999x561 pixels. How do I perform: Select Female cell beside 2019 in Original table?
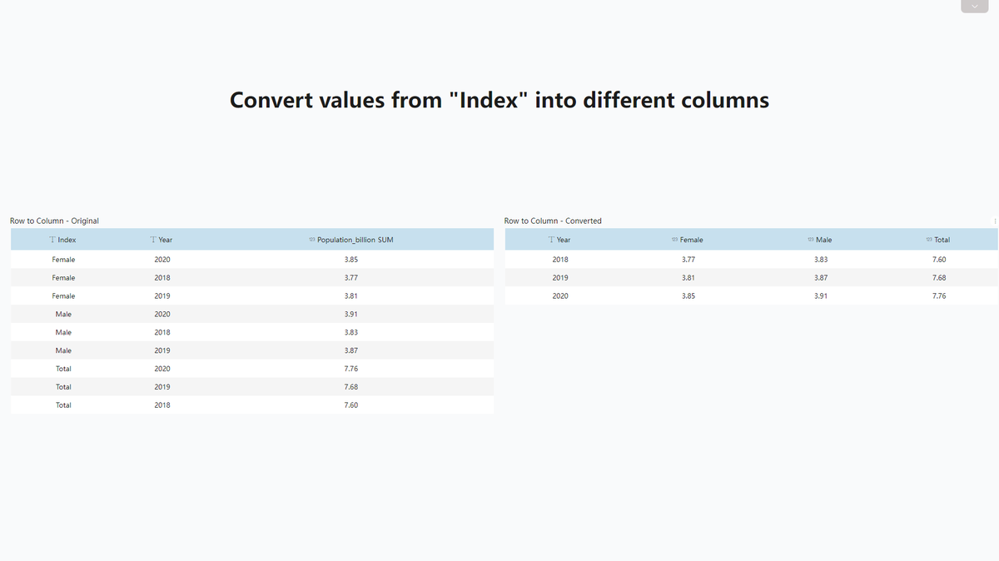[63, 296]
